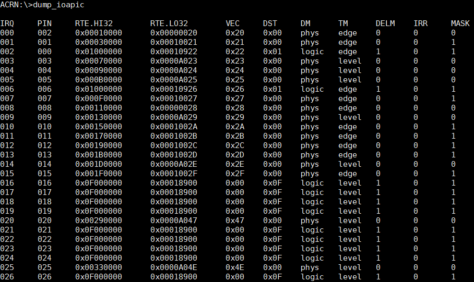The image size is (474, 282).
Task: Click RTE.LO32 value 0x0000A024
Action: (x=174, y=70)
